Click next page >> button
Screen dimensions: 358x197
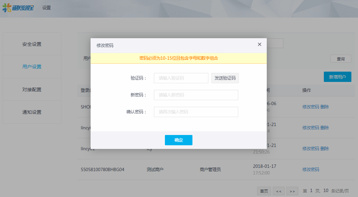pos(292,191)
